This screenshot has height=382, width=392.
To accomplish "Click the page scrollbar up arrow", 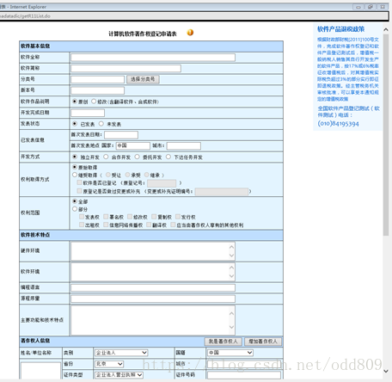I will tap(386, 29).
